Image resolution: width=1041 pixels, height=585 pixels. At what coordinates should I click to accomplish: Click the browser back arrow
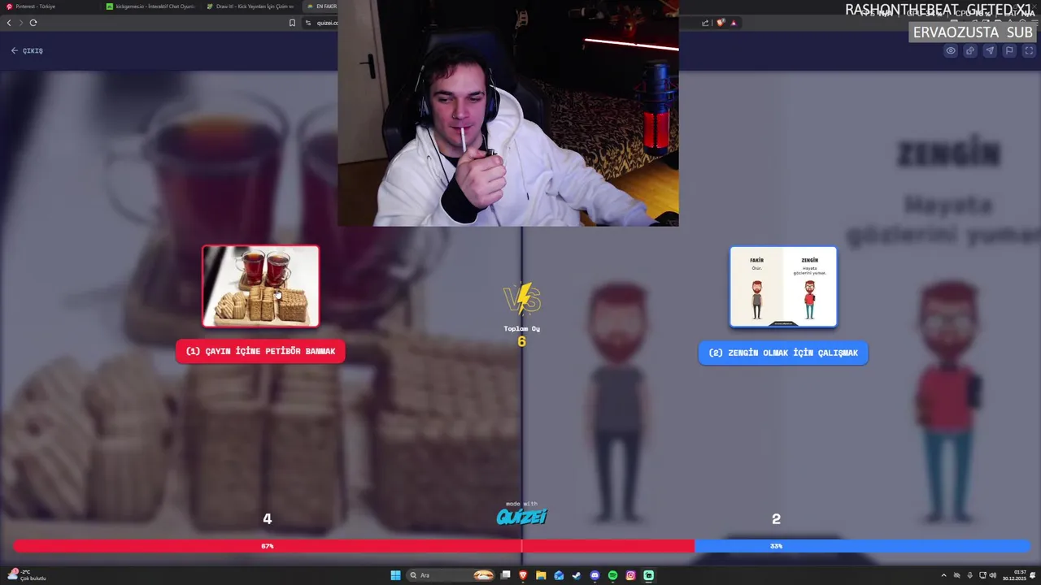click(x=9, y=23)
